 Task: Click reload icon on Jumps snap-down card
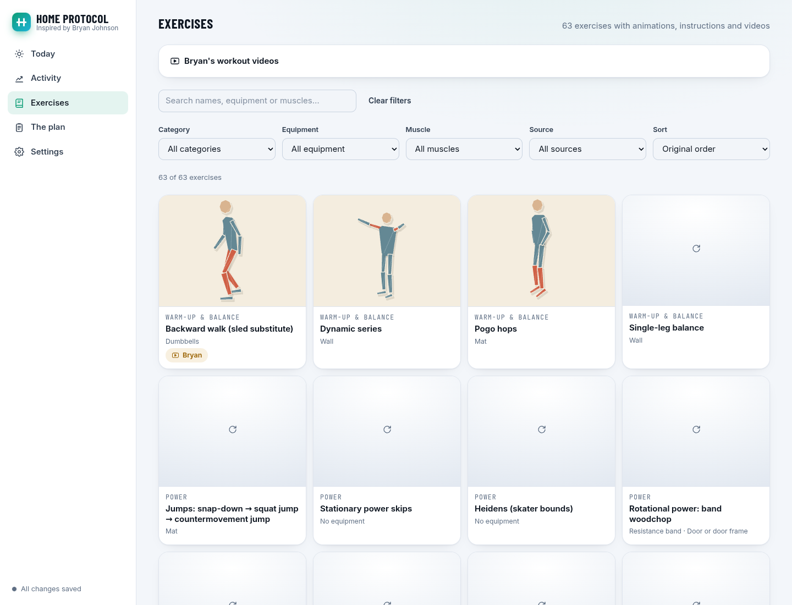pos(233,430)
